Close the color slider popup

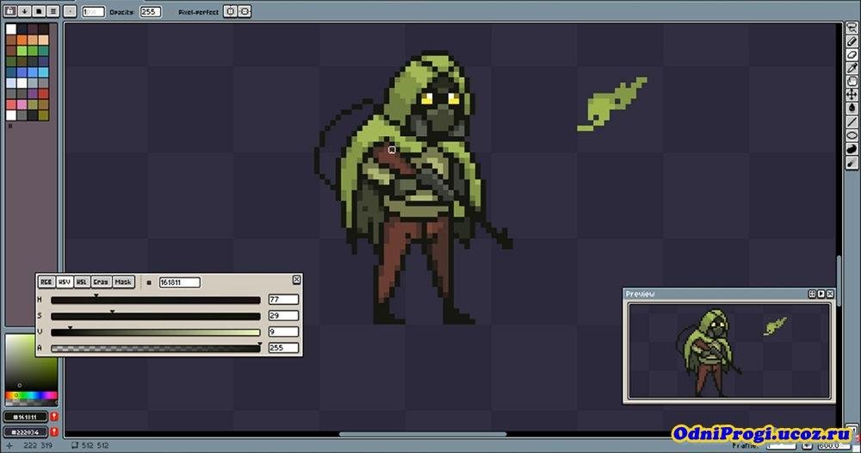pyautogui.click(x=296, y=280)
